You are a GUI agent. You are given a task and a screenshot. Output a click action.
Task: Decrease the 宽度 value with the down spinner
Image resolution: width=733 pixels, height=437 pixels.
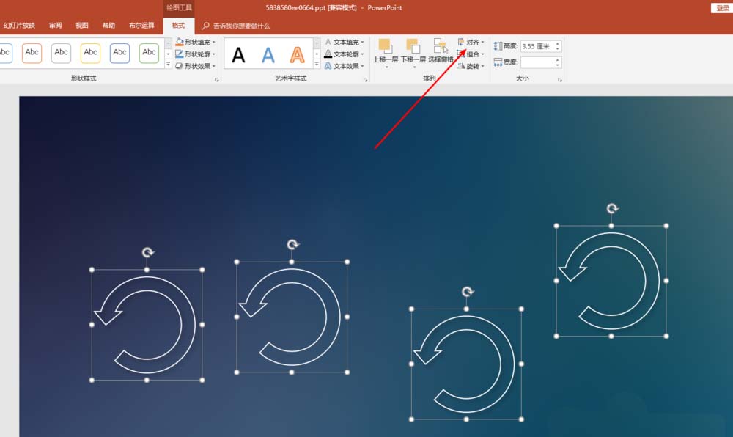tap(557, 65)
